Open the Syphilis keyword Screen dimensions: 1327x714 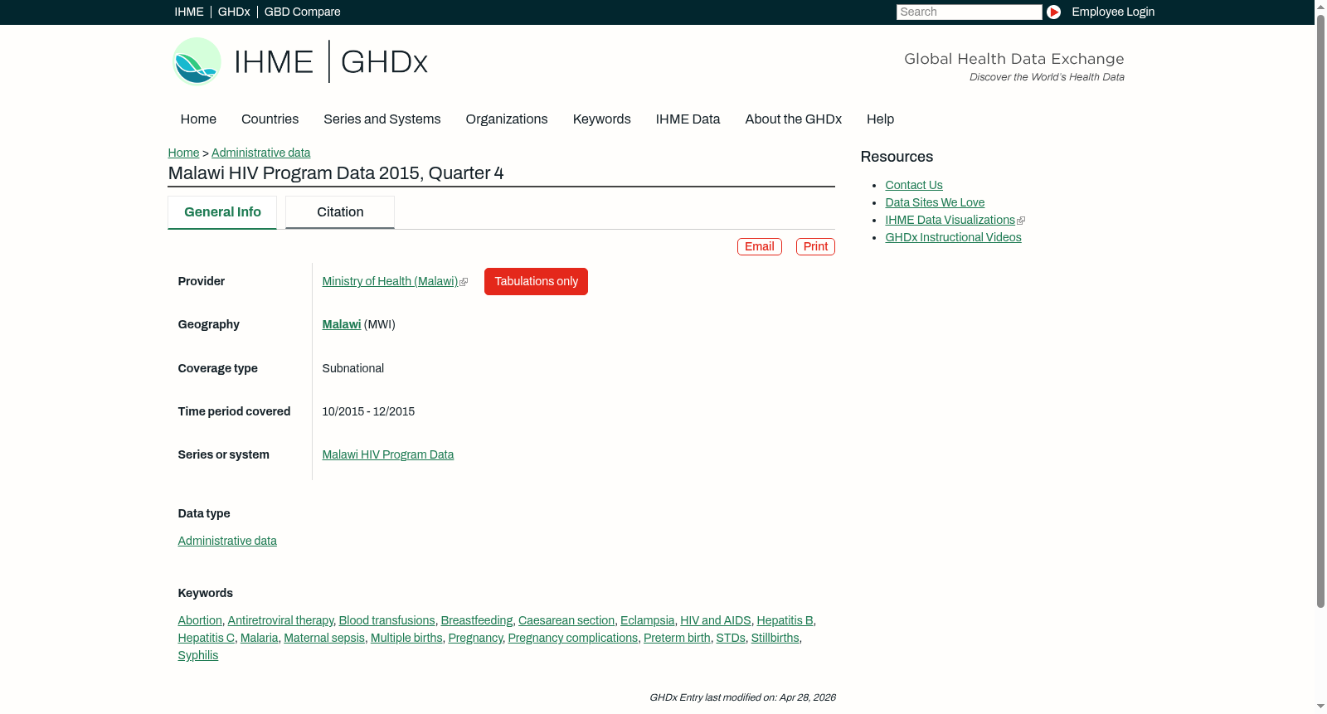198,655
